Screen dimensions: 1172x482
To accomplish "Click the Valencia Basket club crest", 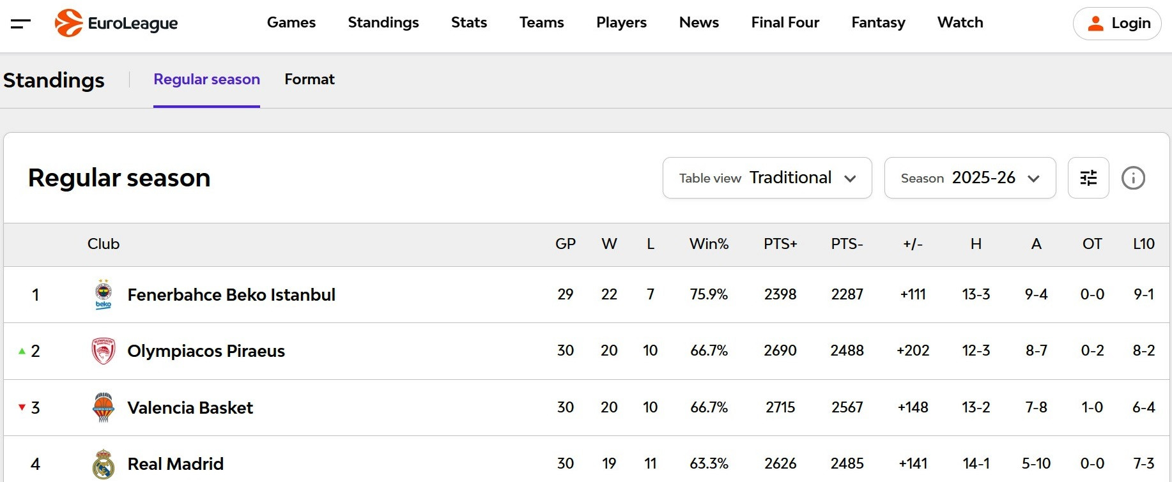I will pyautogui.click(x=104, y=407).
